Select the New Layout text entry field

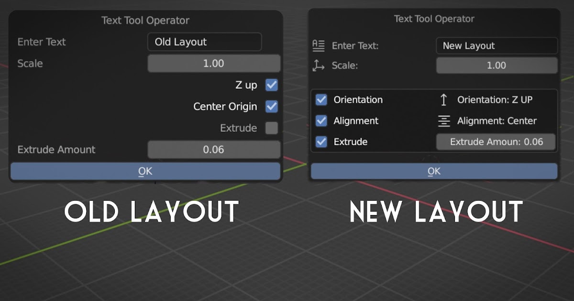496,45
